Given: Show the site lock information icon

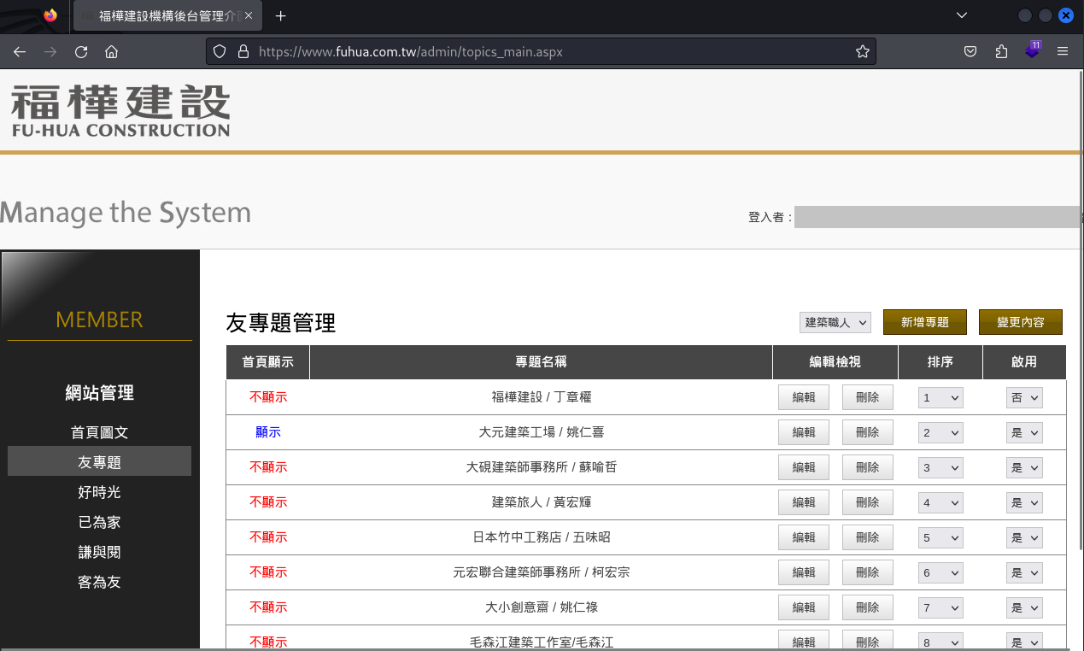Looking at the screenshot, I should 243,51.
